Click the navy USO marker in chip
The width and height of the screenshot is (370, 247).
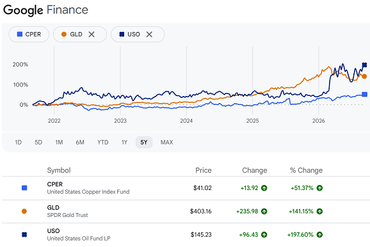coord(122,35)
